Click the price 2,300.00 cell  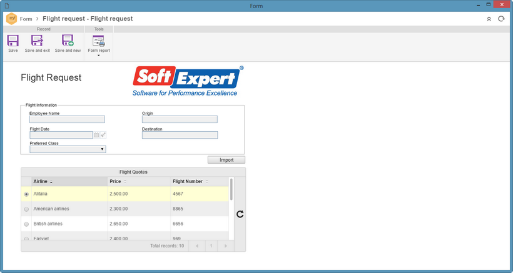point(139,209)
